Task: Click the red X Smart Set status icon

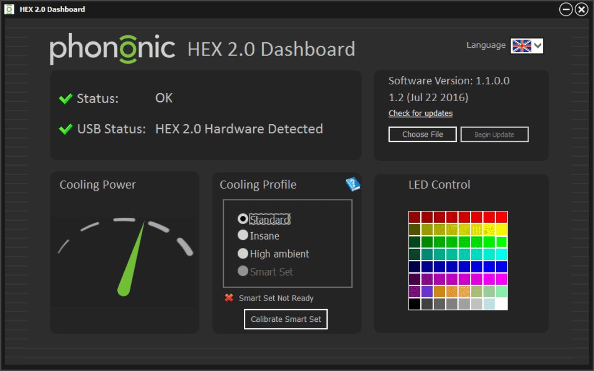Action: tap(229, 298)
